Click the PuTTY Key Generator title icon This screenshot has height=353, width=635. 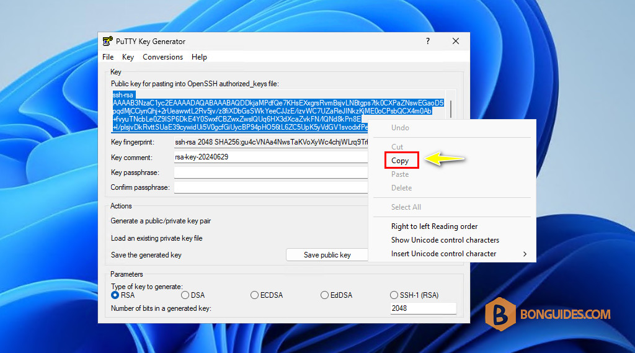107,42
